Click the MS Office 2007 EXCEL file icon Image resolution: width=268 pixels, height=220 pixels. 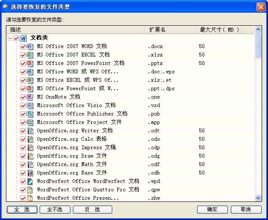coord(30,55)
